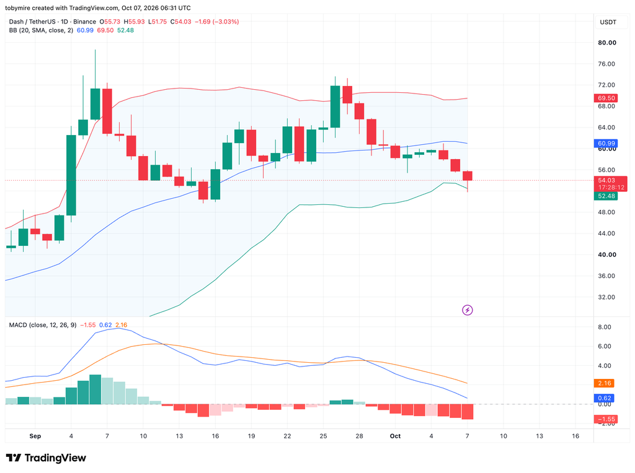Click the Sep label on time axis
The width and height of the screenshot is (635, 473).
click(x=35, y=436)
